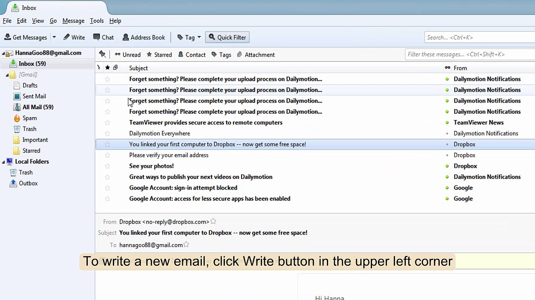The height and width of the screenshot is (300, 535).
Task: Open Address Book
Action: click(x=144, y=37)
